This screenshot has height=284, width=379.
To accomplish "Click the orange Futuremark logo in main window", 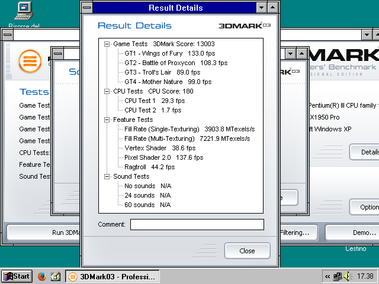I will click(x=30, y=62).
